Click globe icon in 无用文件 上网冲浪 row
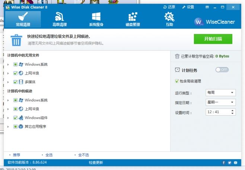Viewport: 245px width, 170px height. tap(21, 73)
